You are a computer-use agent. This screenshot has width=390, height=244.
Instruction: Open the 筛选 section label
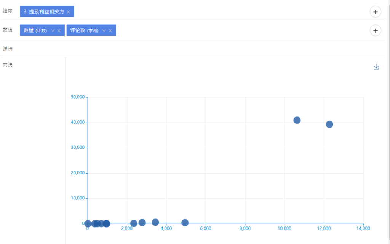[x=8, y=65]
